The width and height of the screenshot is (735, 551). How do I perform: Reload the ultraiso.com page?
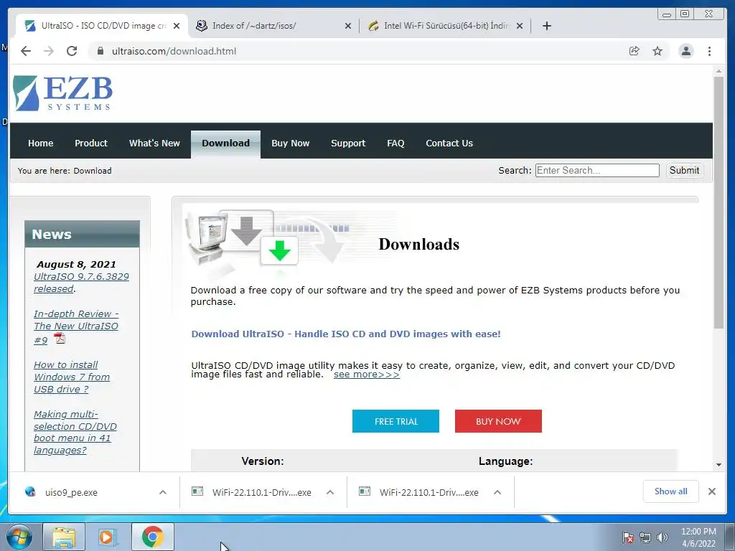point(72,51)
